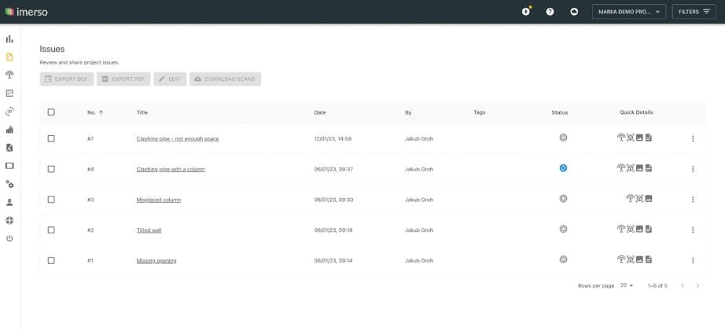The image size is (725, 330).
Task: Open the MARIIA DEMO PRO project dropdown
Action: 628,12
